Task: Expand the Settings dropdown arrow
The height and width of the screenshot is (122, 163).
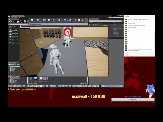Action: (56, 21)
